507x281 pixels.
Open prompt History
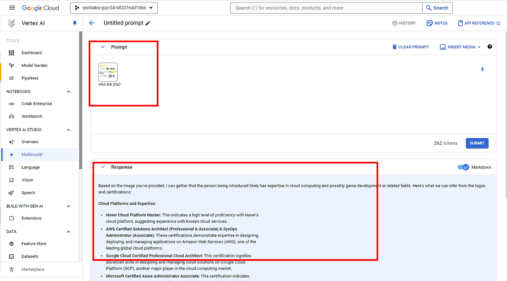(404, 23)
